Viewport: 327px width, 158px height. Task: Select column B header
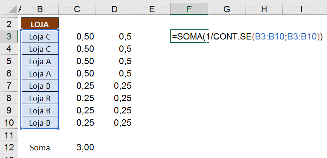[39, 9]
